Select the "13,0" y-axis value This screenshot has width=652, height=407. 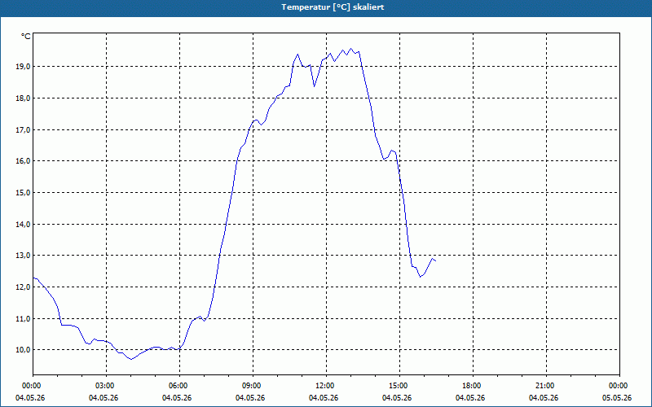click(x=23, y=255)
